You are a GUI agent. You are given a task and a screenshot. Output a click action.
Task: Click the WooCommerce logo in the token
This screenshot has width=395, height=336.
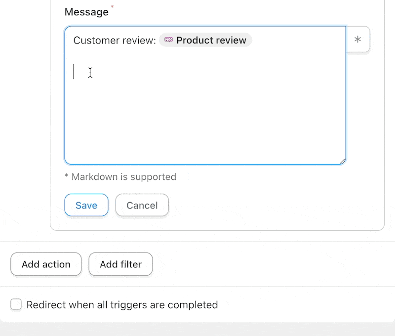(x=168, y=40)
